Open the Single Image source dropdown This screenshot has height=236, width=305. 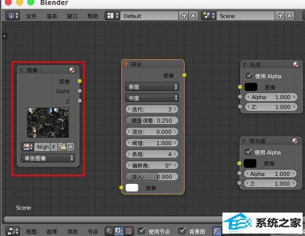pyautogui.click(x=48, y=158)
